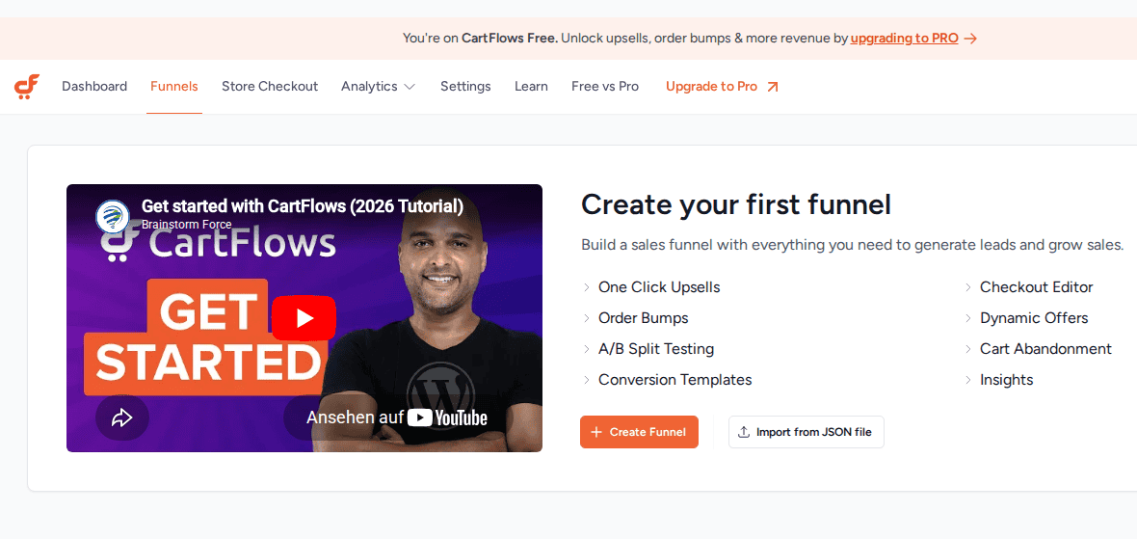Click chevron beside Order Bumps
The image size is (1137, 539).
click(587, 318)
